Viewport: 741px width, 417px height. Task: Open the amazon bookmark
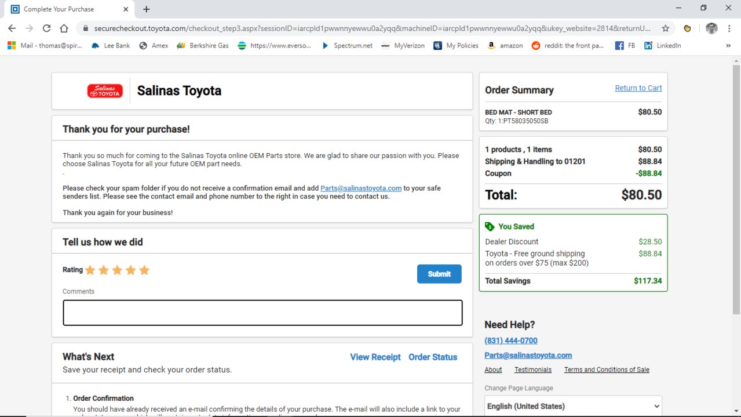coord(505,45)
